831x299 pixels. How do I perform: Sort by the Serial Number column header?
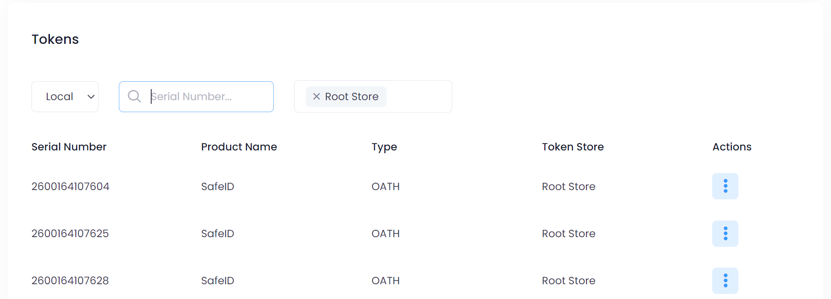(x=69, y=147)
